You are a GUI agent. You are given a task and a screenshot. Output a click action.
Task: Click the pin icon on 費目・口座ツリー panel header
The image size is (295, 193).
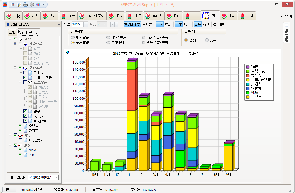pyautogui.click(x=58, y=24)
